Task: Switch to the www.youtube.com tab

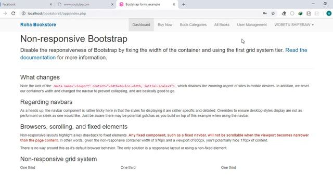Action: [x=85, y=4]
